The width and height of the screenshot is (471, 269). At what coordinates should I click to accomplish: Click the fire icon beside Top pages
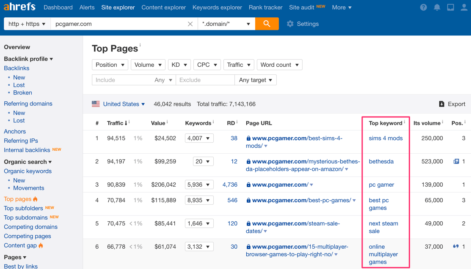(36, 199)
